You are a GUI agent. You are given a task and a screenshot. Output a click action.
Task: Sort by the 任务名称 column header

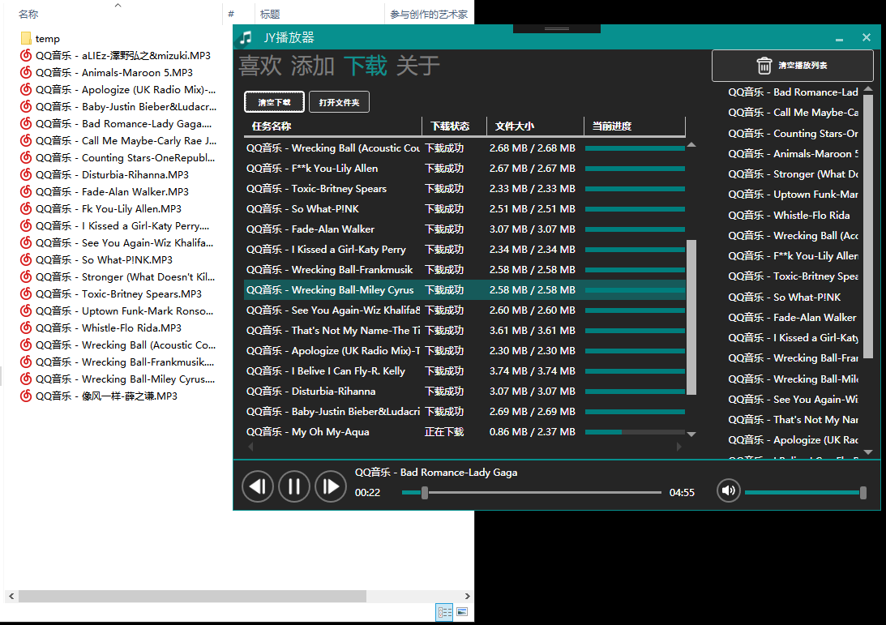pos(333,126)
